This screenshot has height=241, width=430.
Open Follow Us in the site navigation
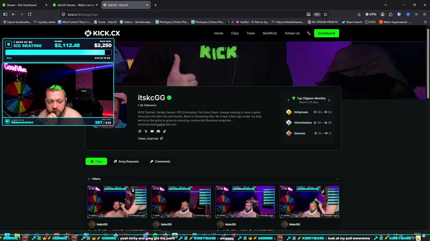point(292,33)
